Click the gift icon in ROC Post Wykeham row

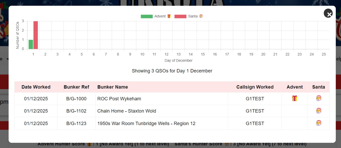click(295, 98)
